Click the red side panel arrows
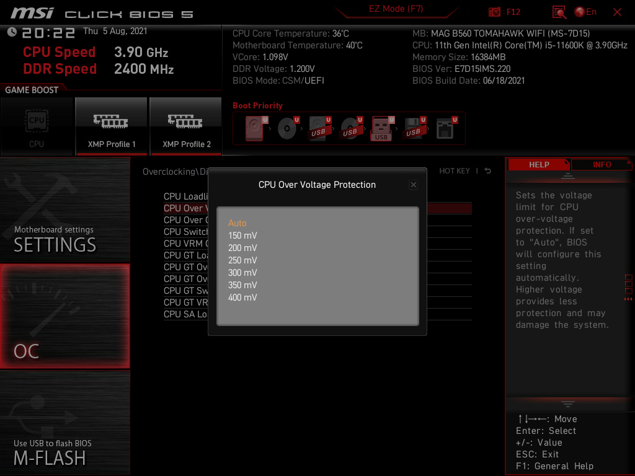This screenshot has height=476, width=635. click(x=628, y=299)
